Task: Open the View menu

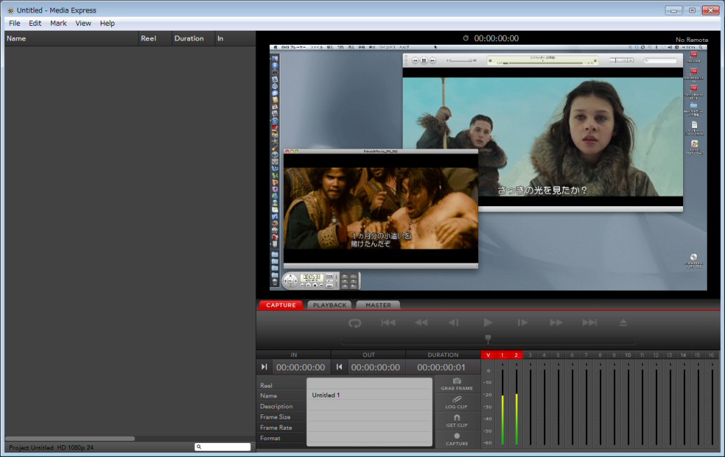Action: (83, 23)
